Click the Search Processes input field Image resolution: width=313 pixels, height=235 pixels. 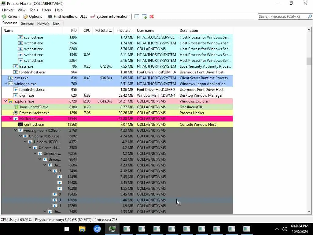283,17
